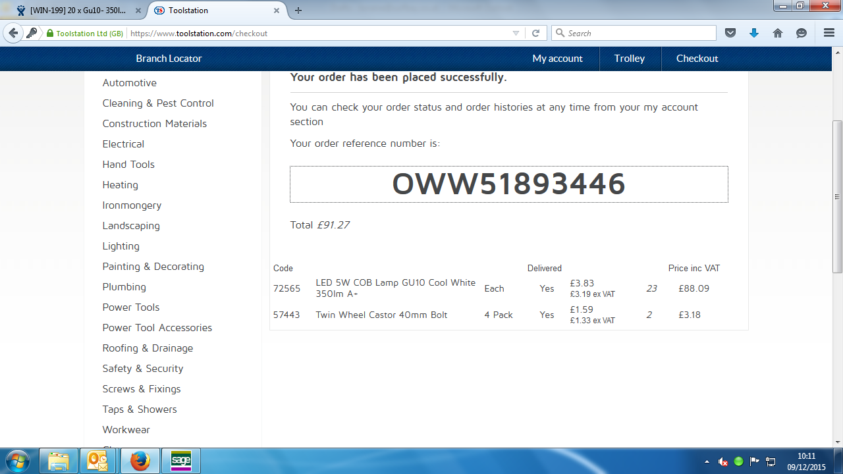
Task: Click the Twin Wheel Castor 40mm Bolt name
Action: [382, 315]
